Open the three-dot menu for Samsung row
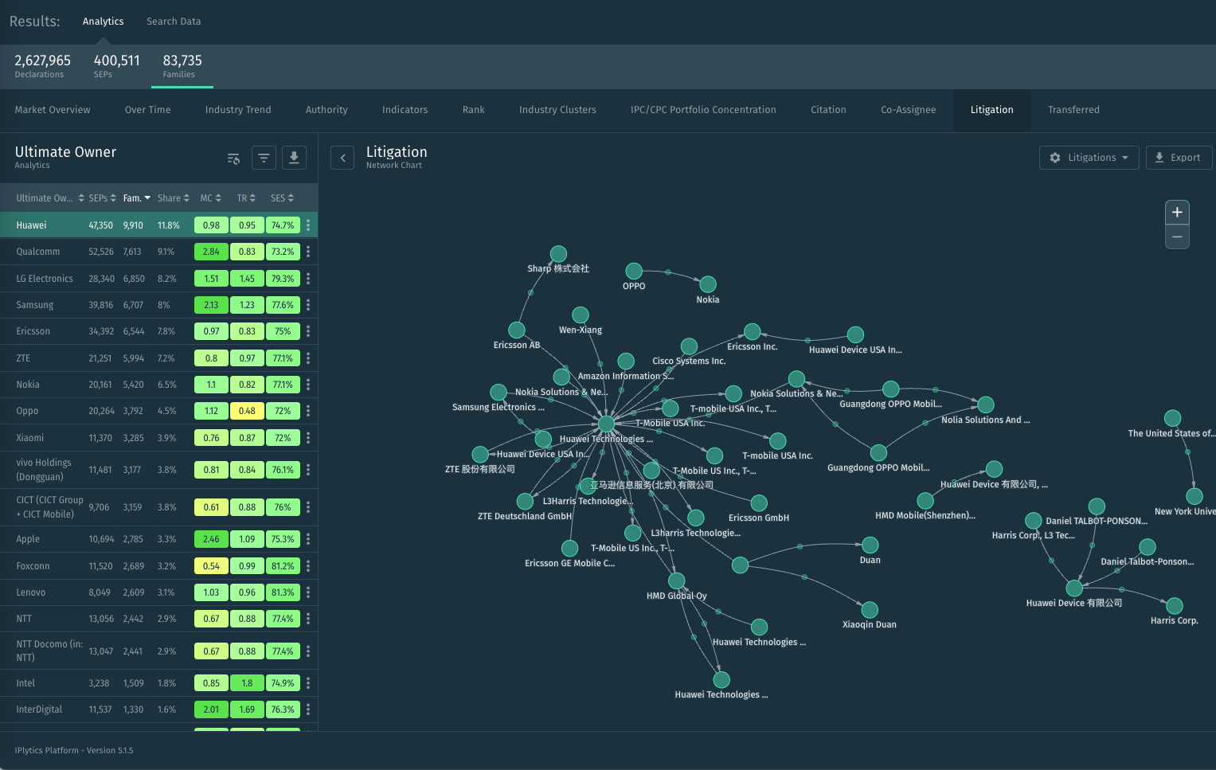Viewport: 1216px width, 770px height. pyautogui.click(x=308, y=305)
